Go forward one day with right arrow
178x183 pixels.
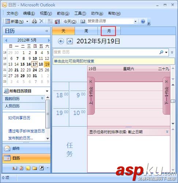click(x=70, y=41)
